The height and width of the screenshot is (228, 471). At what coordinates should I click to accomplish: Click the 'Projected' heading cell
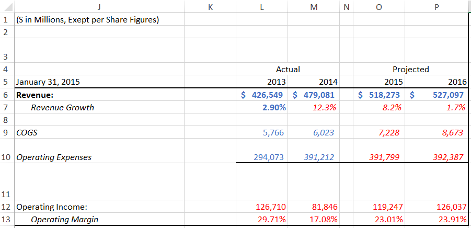click(411, 70)
